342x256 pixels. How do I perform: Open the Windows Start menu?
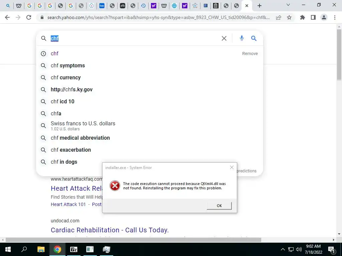(8, 249)
